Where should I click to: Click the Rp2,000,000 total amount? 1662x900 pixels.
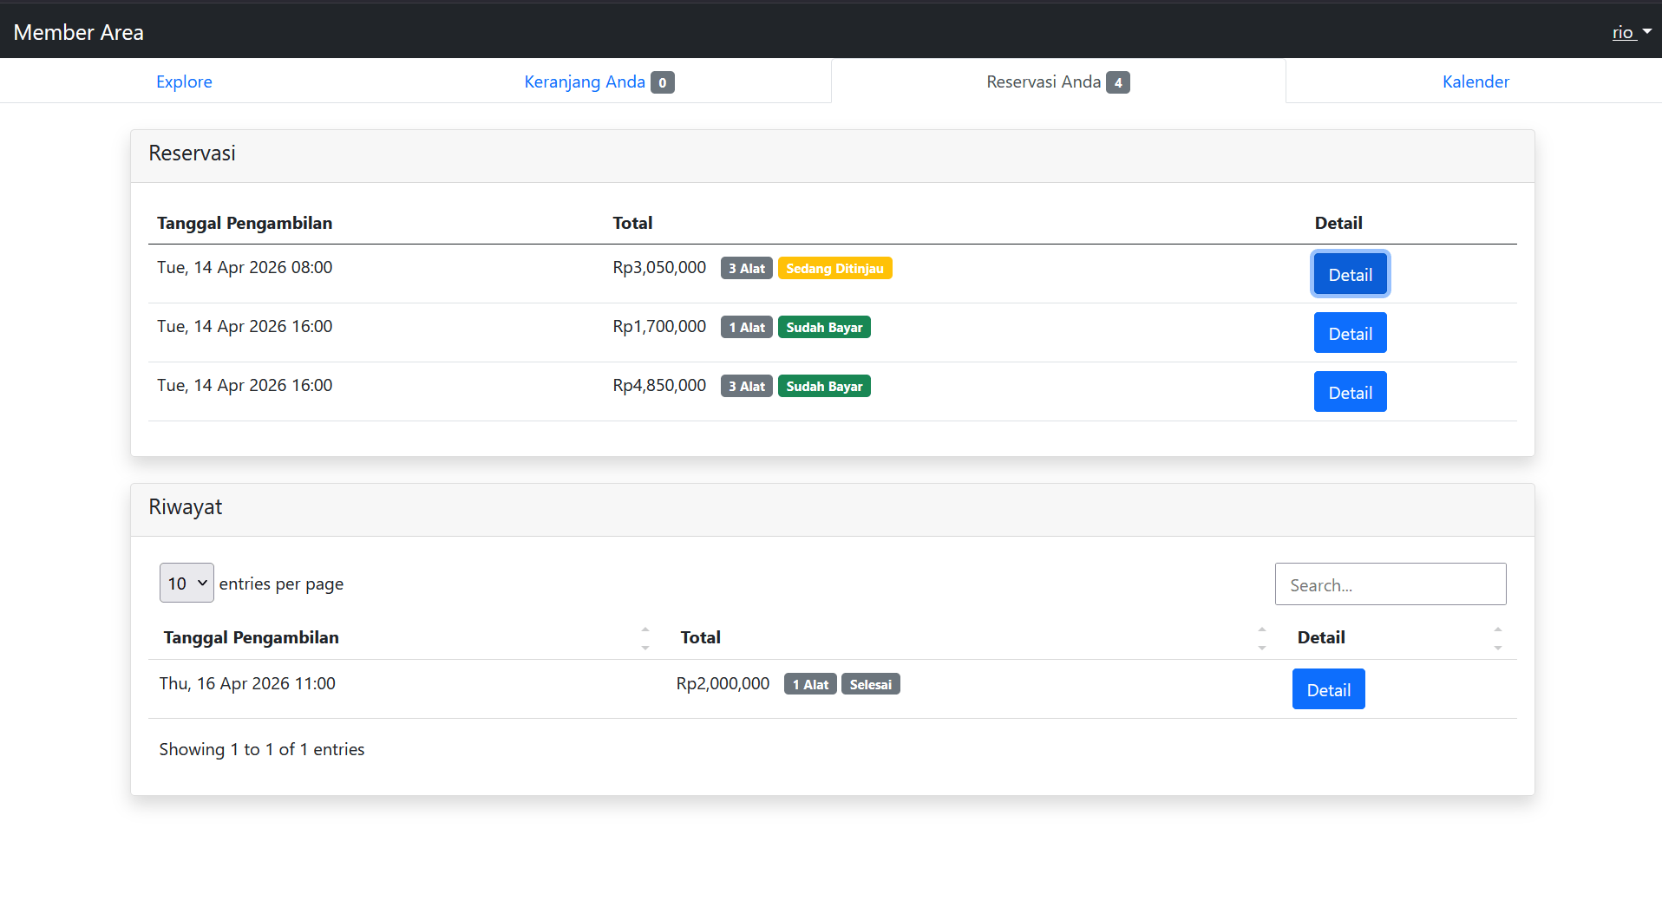tap(723, 683)
